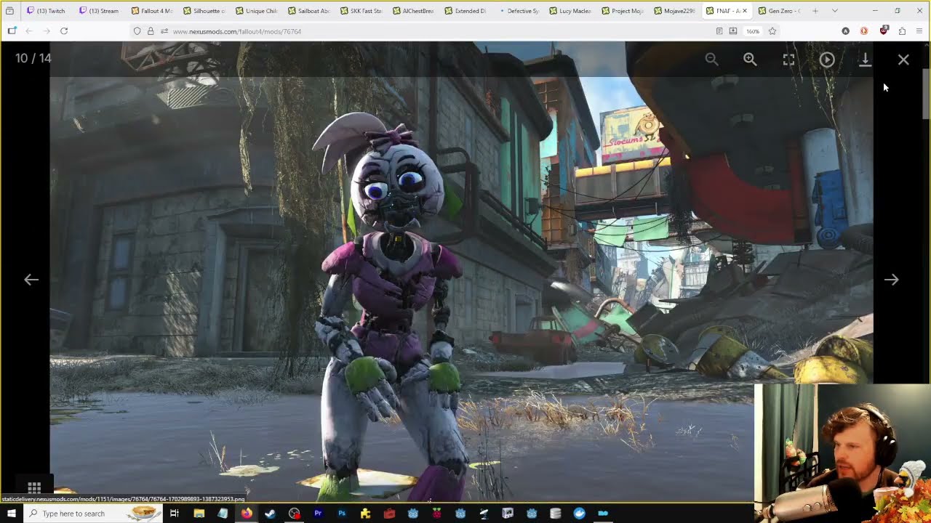Open the Unique Child tab

[x=257, y=11]
